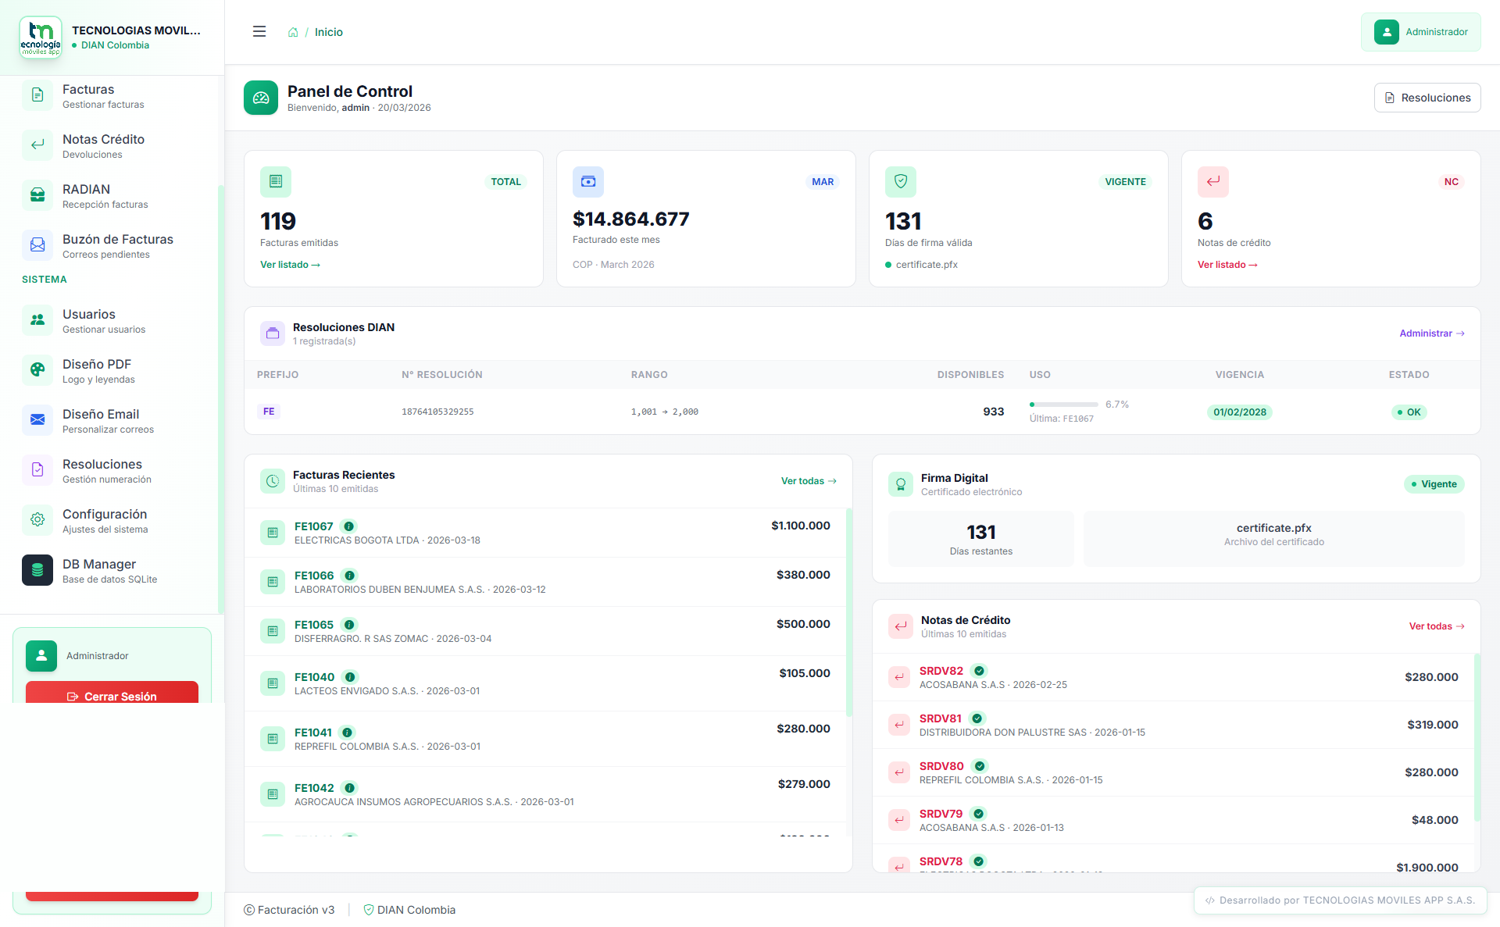Open the Administrador user menu top right
1500x927 pixels.
[x=1420, y=32]
